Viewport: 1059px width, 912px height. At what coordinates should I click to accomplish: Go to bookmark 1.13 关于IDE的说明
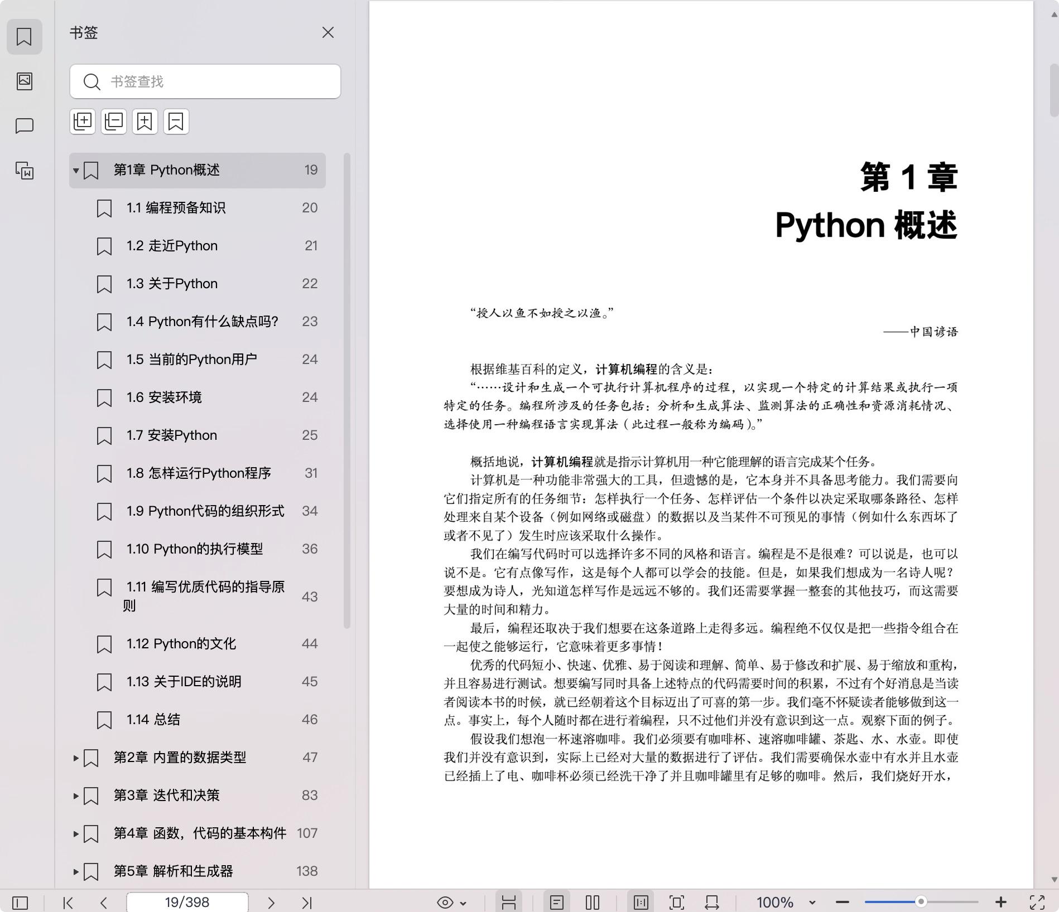pyautogui.click(x=198, y=682)
